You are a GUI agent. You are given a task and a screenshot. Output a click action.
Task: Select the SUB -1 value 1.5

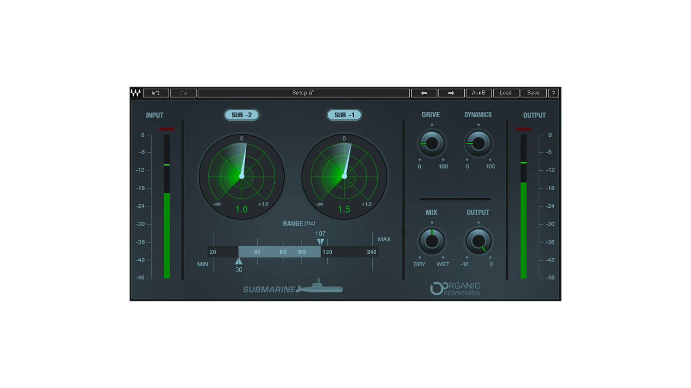point(344,210)
